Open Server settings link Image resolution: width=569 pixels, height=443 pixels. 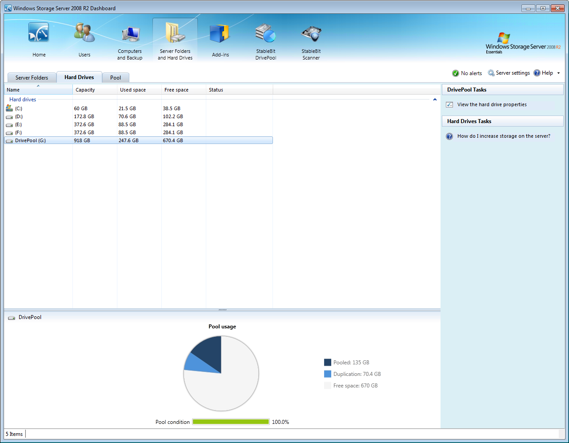coord(513,73)
